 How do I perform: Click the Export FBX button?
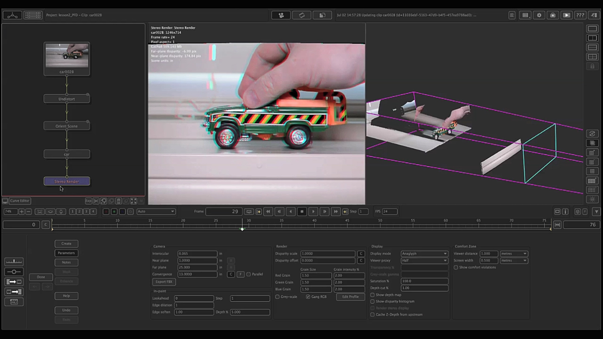[164, 282]
